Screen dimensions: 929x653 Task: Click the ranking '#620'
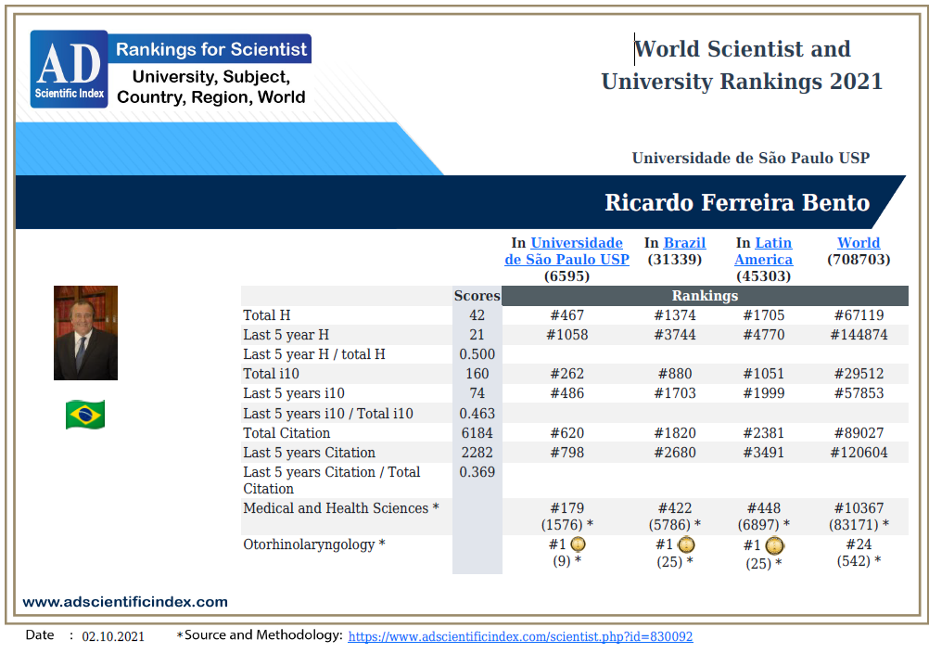567,433
